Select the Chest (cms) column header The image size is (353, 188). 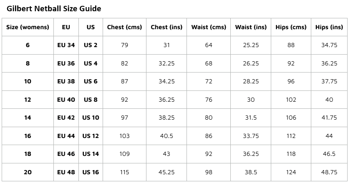(124, 27)
